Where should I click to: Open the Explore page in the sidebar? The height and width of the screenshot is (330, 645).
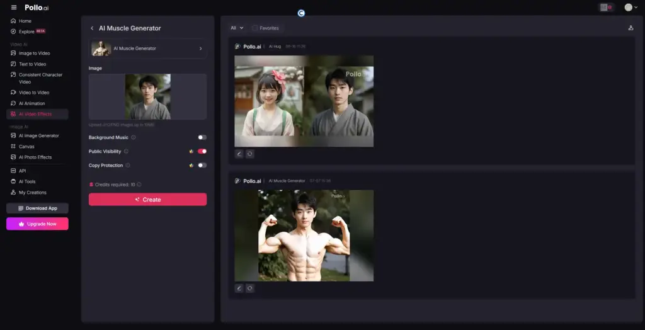[x=28, y=31]
